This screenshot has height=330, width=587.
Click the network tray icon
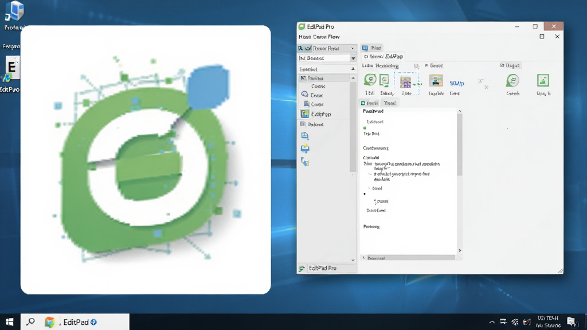[503, 322]
